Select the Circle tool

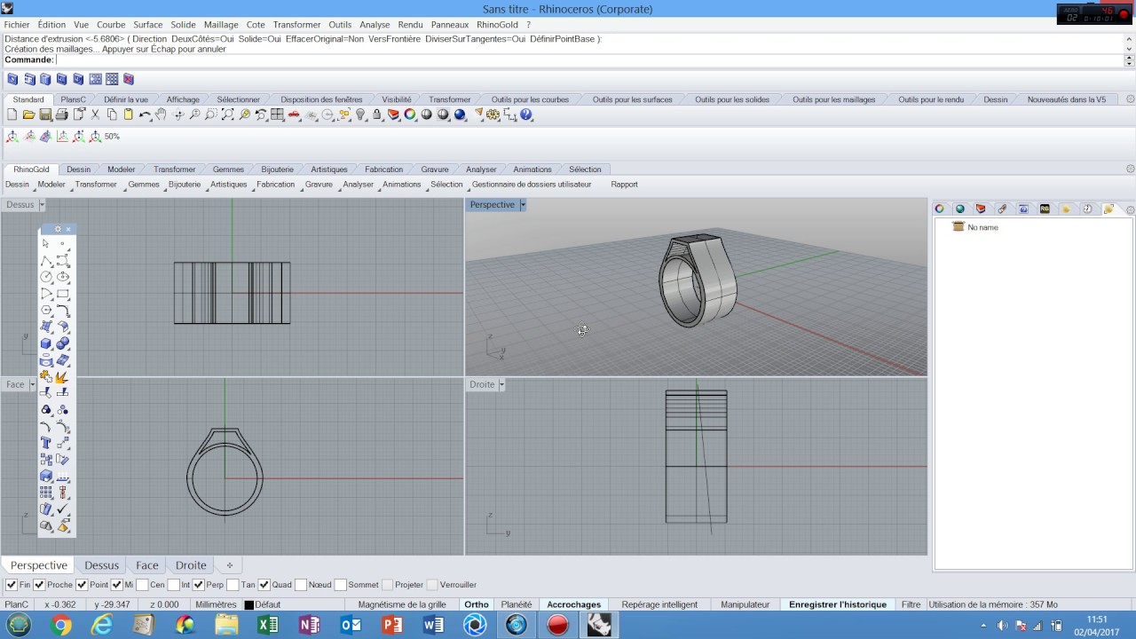(46, 277)
